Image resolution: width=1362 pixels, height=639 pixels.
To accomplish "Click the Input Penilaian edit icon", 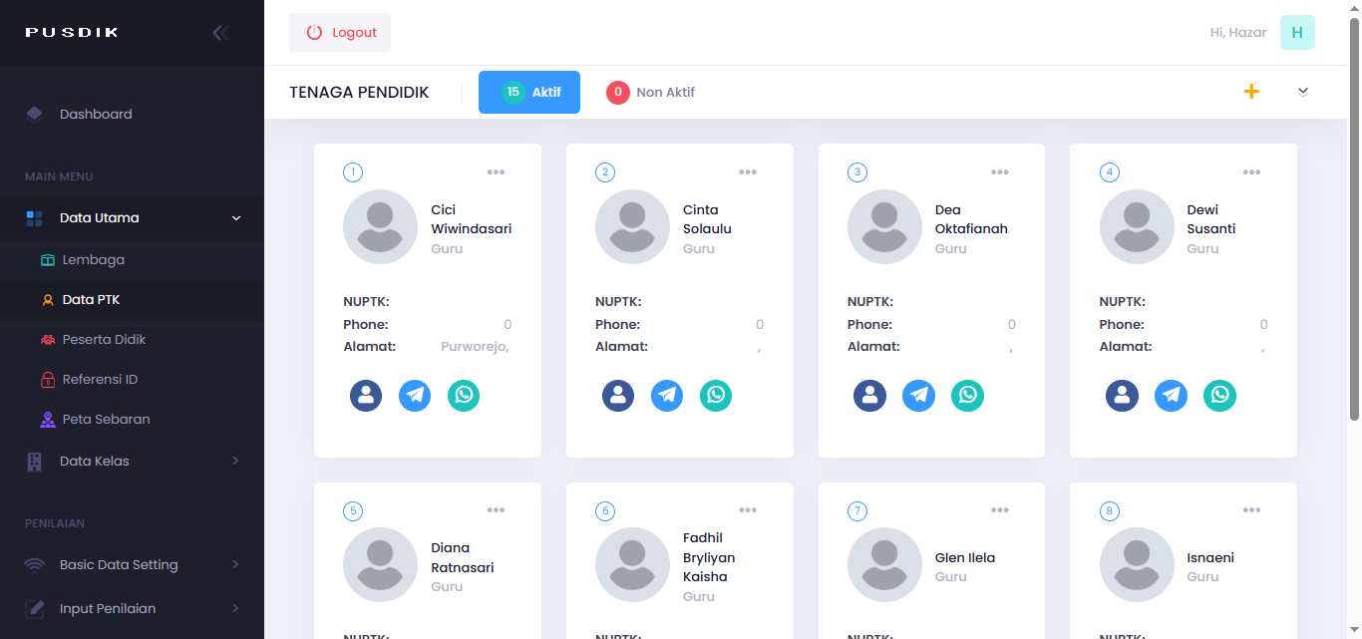I will coord(35,608).
